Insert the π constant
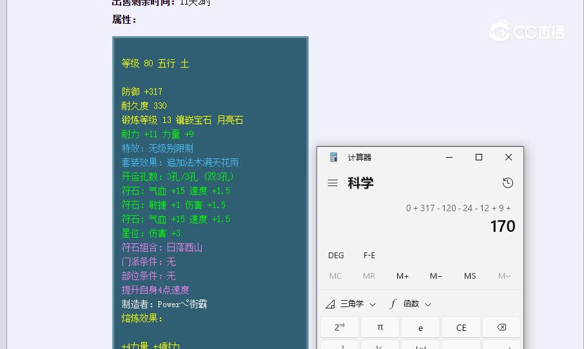This screenshot has height=349, width=584. pyautogui.click(x=380, y=327)
